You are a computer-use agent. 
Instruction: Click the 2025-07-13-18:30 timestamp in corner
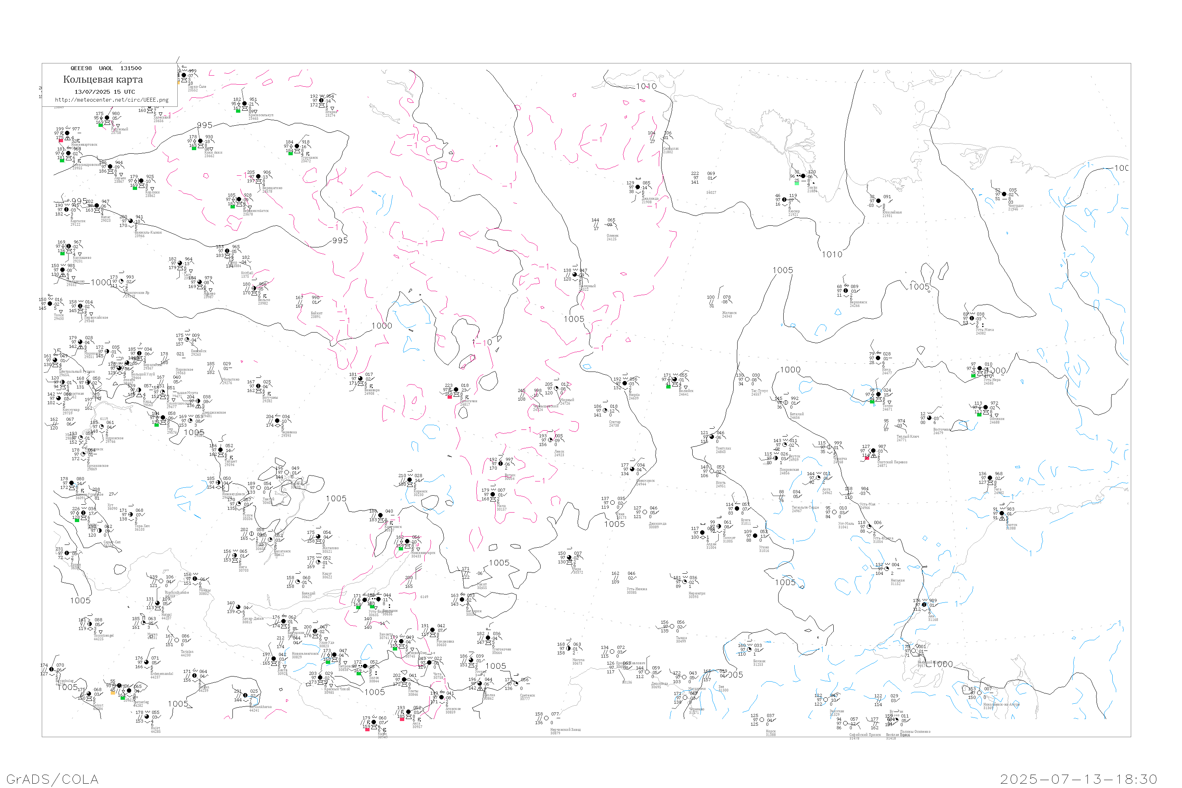click(x=1078, y=779)
